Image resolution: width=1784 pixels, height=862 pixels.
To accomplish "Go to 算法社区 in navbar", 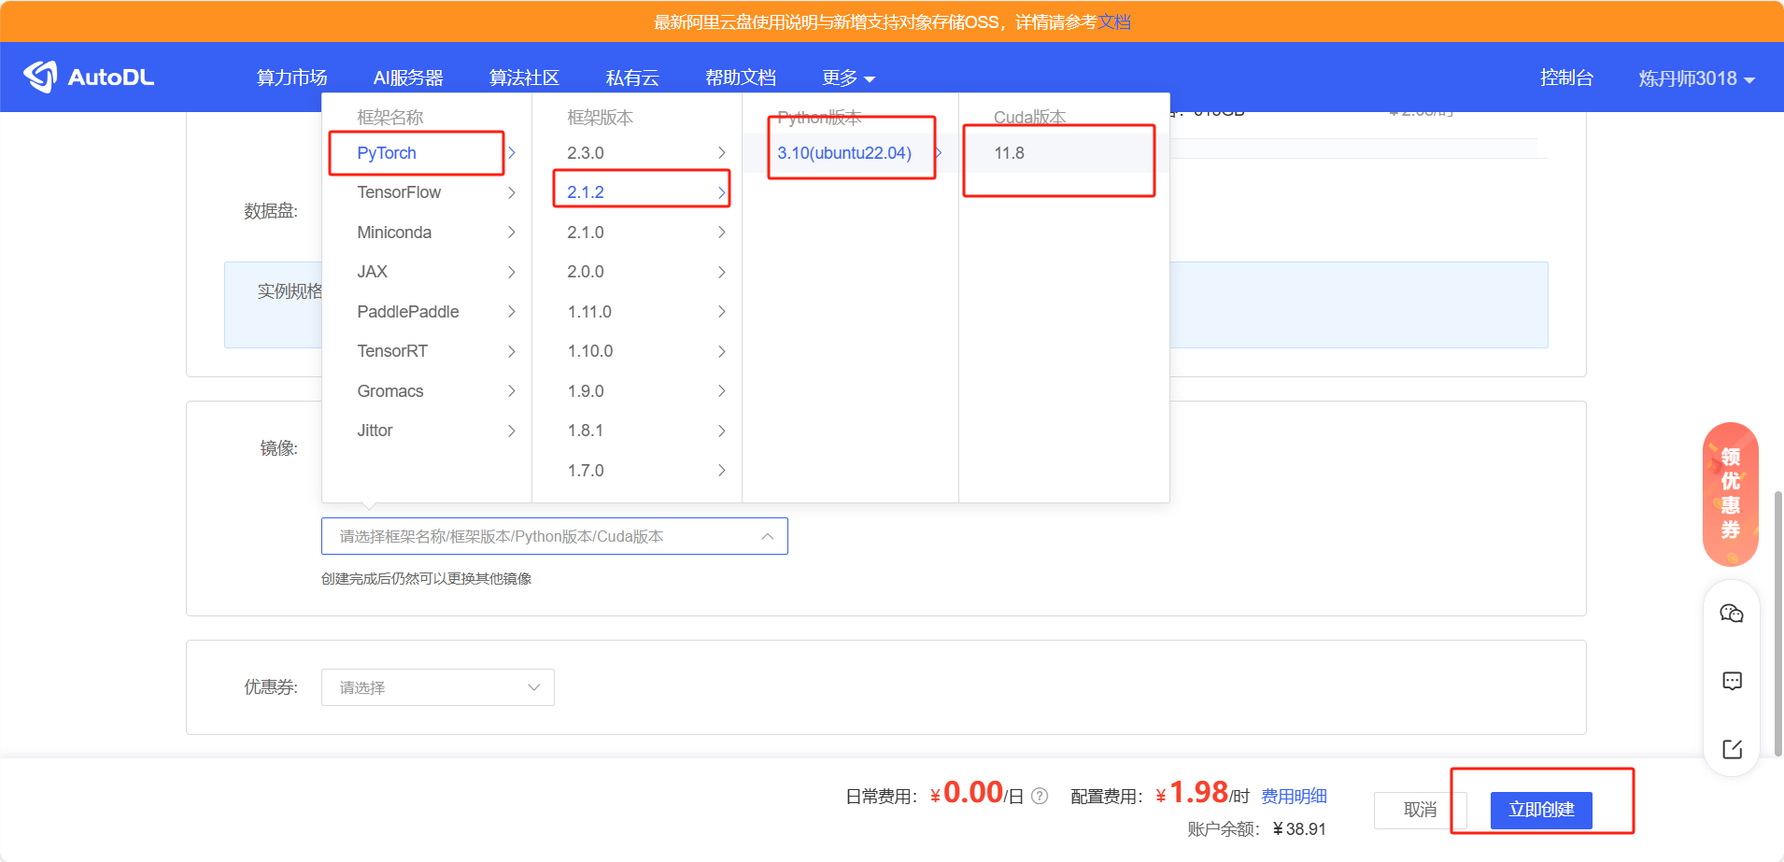I will tap(524, 78).
